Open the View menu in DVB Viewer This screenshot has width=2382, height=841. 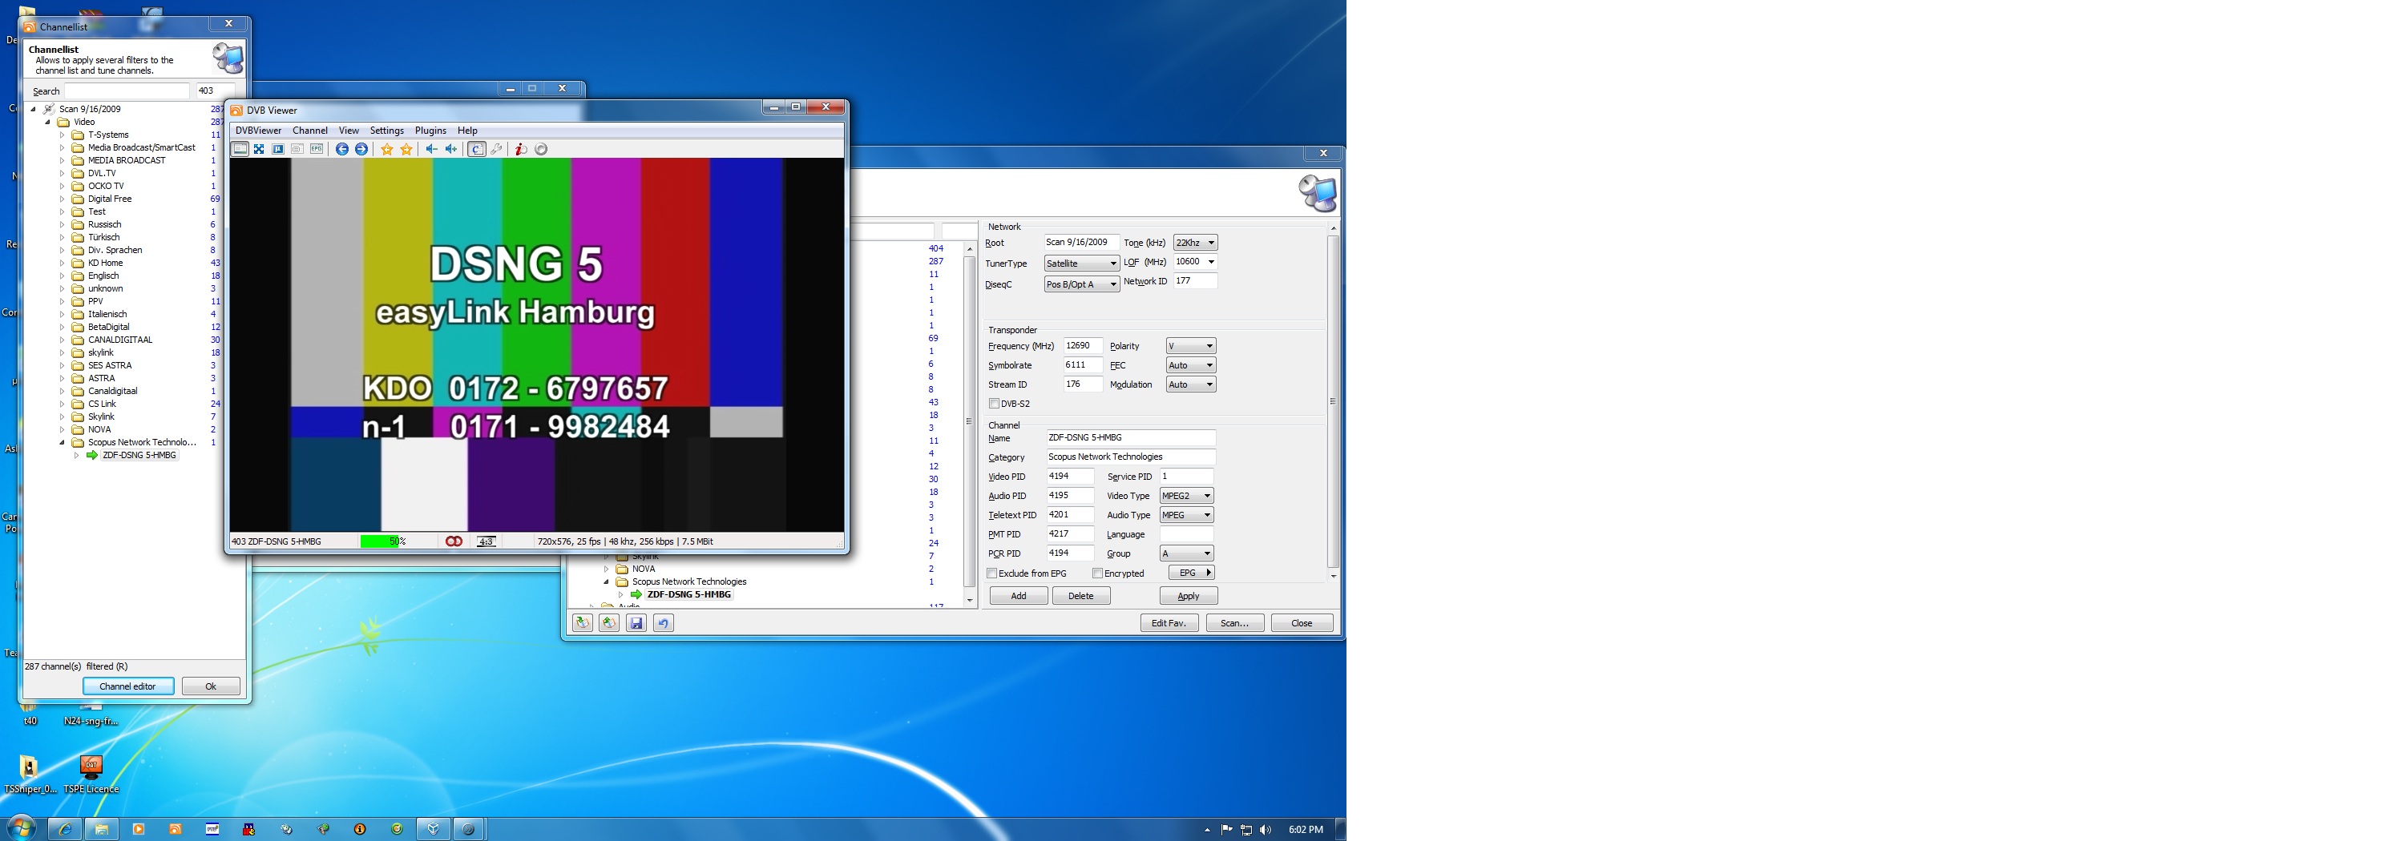(349, 131)
